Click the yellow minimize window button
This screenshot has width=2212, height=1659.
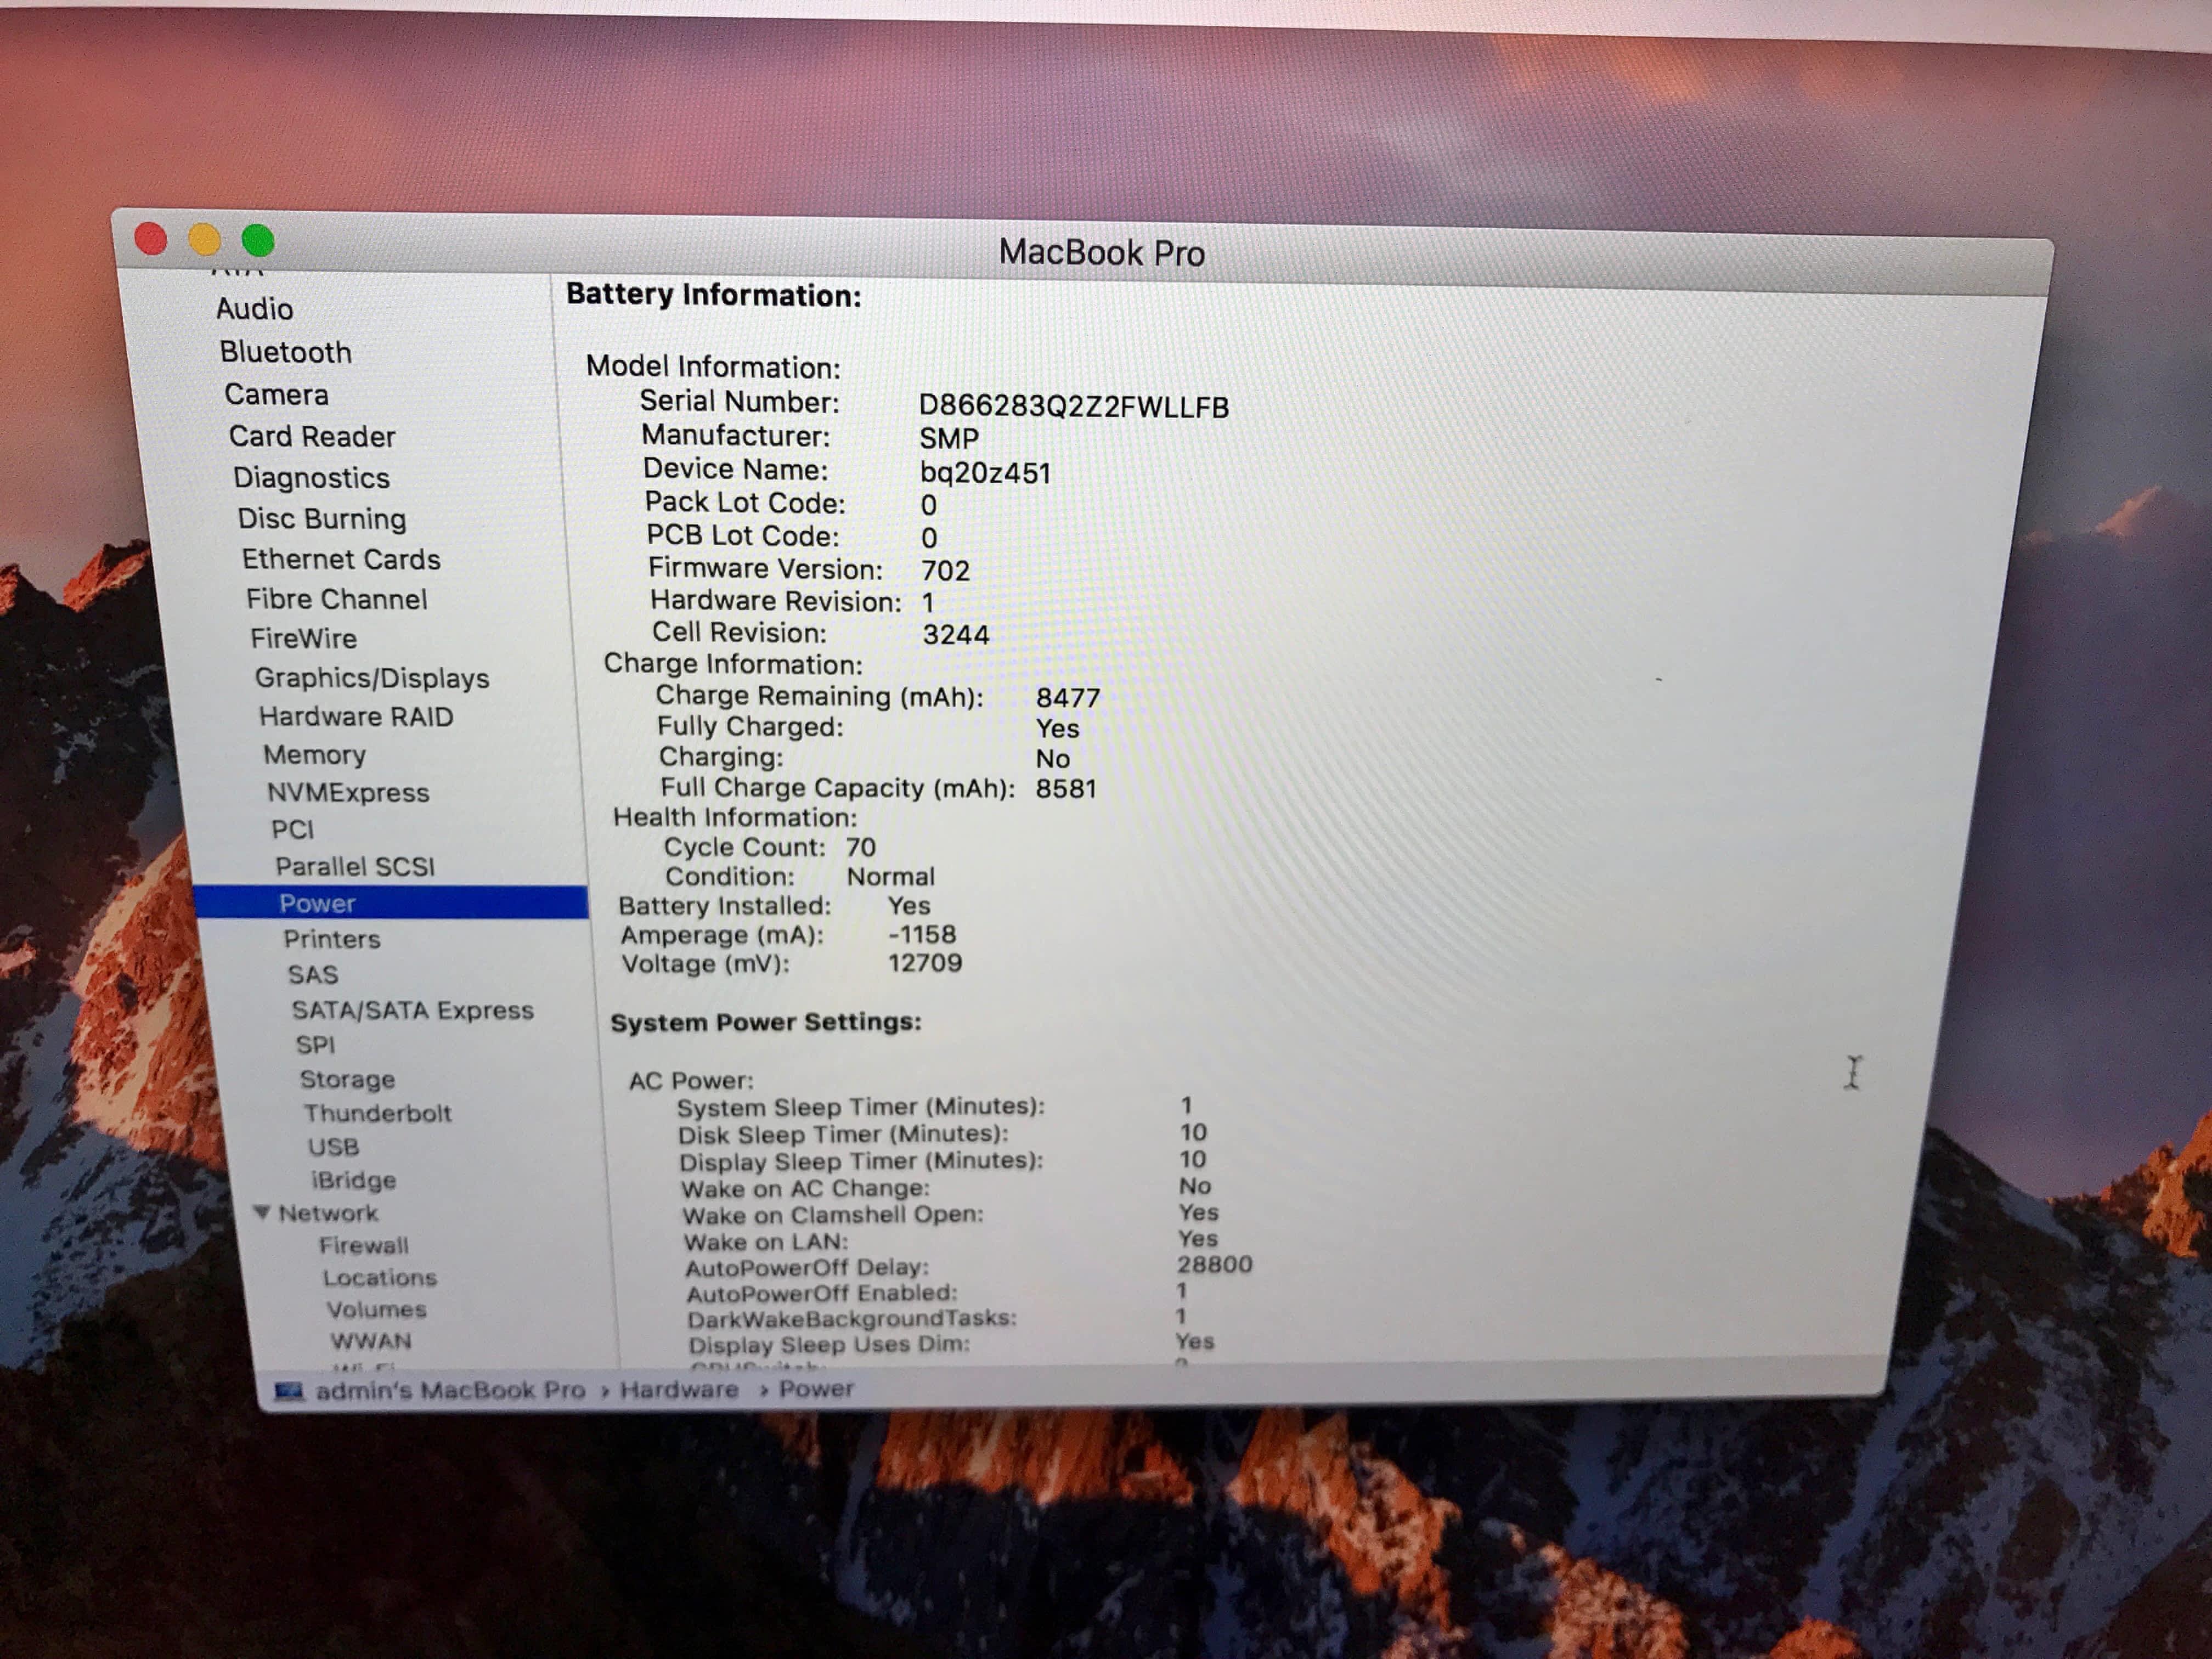[x=204, y=240]
